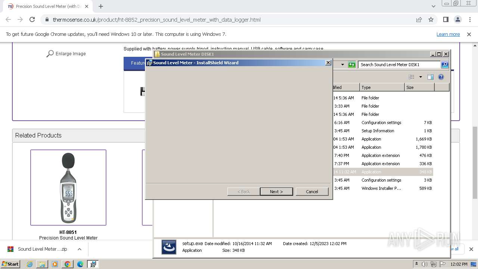Image resolution: width=478 pixels, height=269 pixels.
Task: Sort files by Type column
Action: pyautogui.click(x=382, y=87)
